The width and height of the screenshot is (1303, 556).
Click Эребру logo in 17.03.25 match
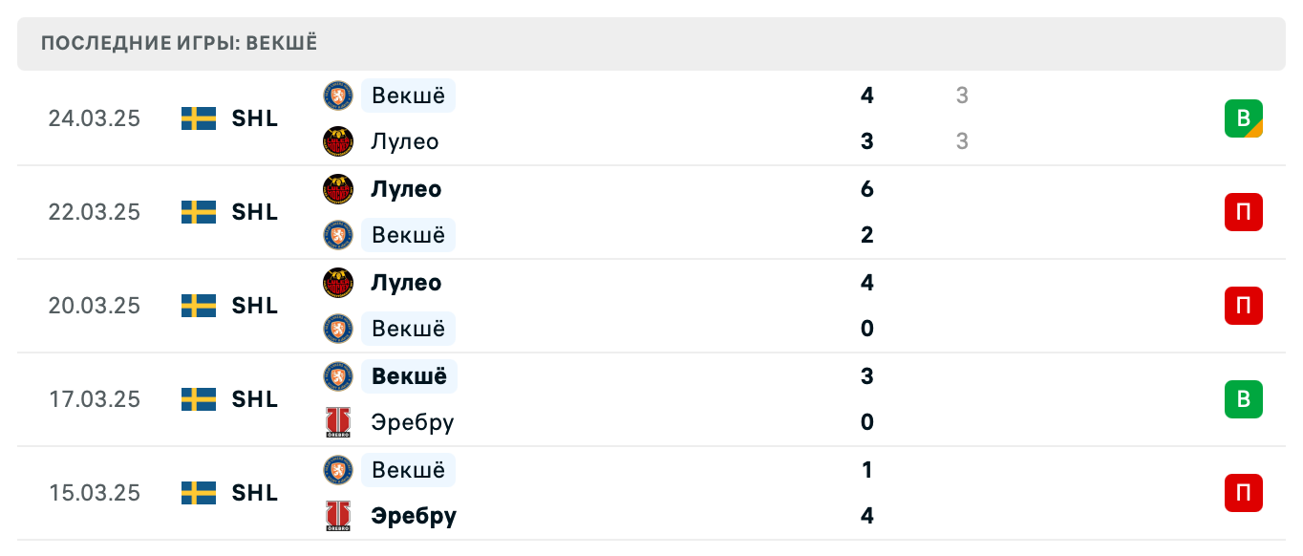[338, 422]
